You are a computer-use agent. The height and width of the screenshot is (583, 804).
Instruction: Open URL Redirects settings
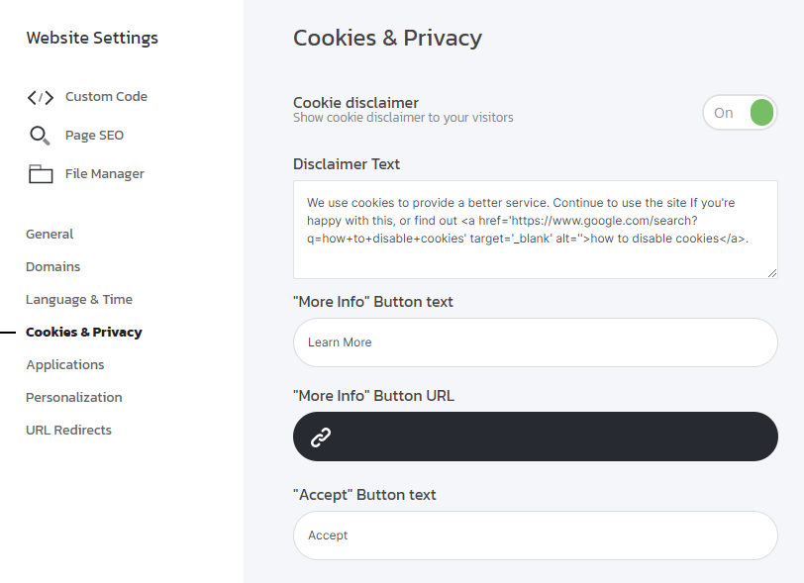pyautogui.click(x=69, y=431)
